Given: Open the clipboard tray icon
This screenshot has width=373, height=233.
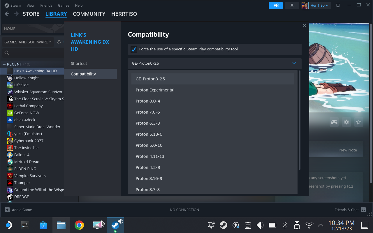Looking at the screenshot, I should click(x=248, y=225).
